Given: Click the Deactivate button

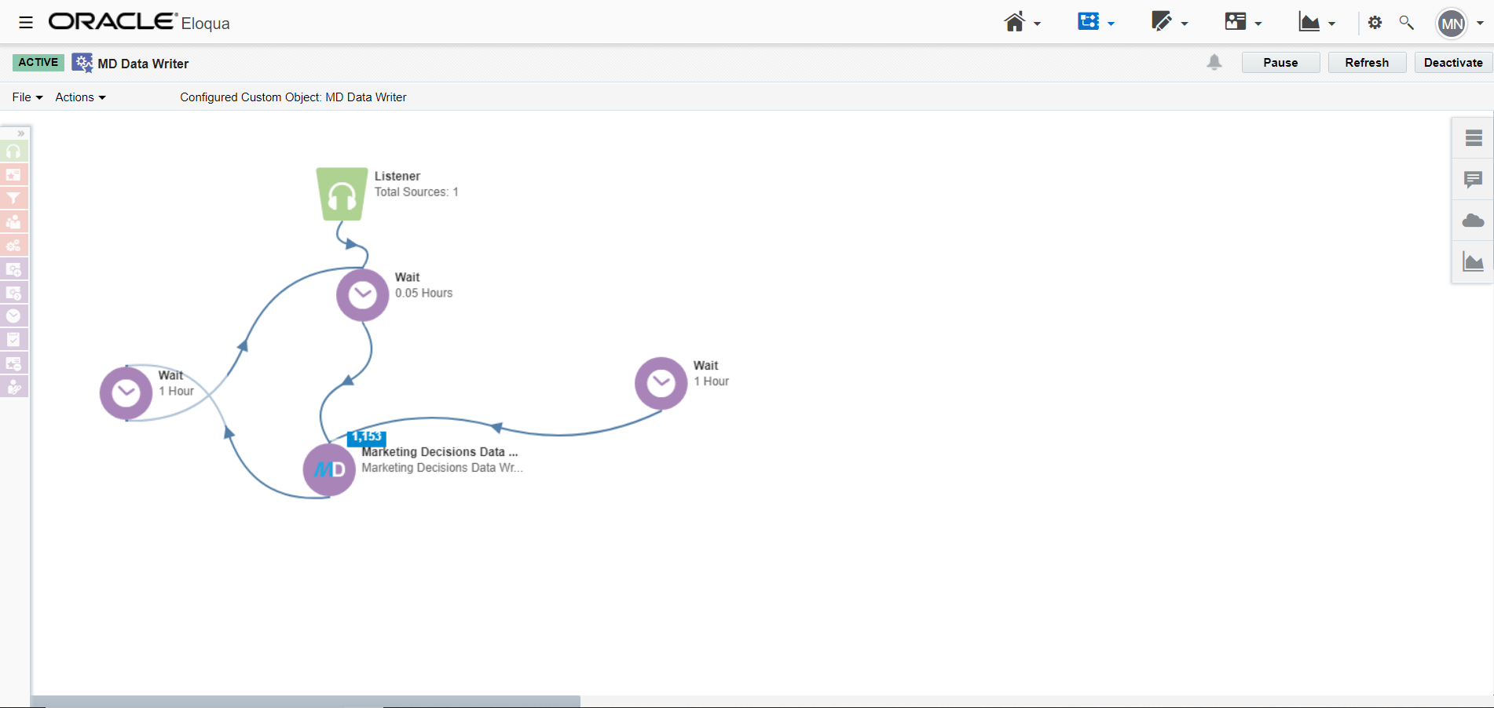Looking at the screenshot, I should pos(1452,63).
